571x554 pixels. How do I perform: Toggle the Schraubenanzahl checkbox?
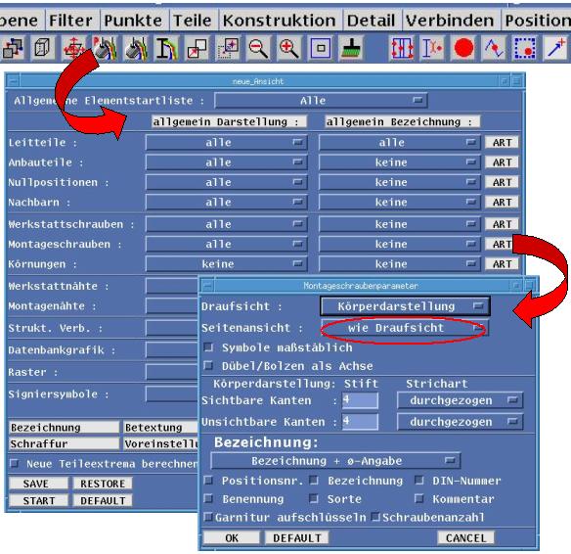pyautogui.click(x=375, y=517)
